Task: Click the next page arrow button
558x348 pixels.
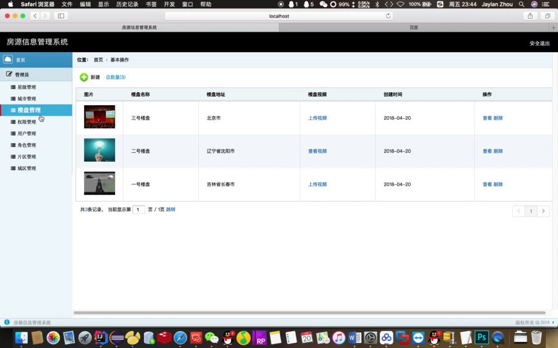Action: point(543,211)
